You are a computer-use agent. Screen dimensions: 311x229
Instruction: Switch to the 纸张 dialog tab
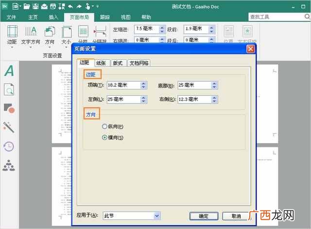(x=101, y=63)
